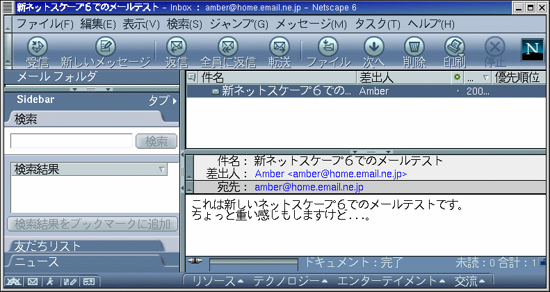Open the ファイル(F) menu
The width and height of the screenshot is (550, 292).
pyautogui.click(x=45, y=24)
